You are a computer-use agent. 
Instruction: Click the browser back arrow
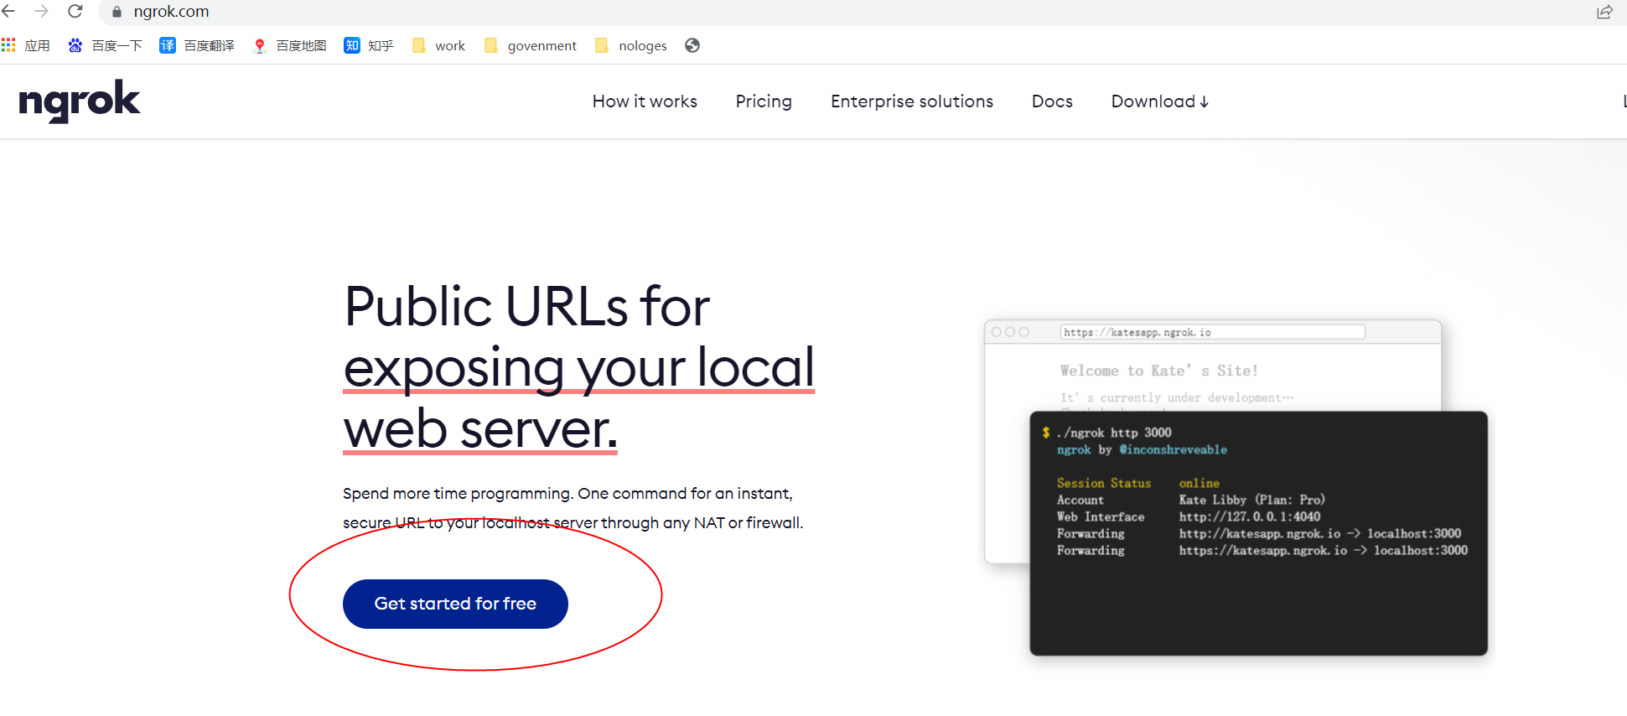(x=8, y=11)
